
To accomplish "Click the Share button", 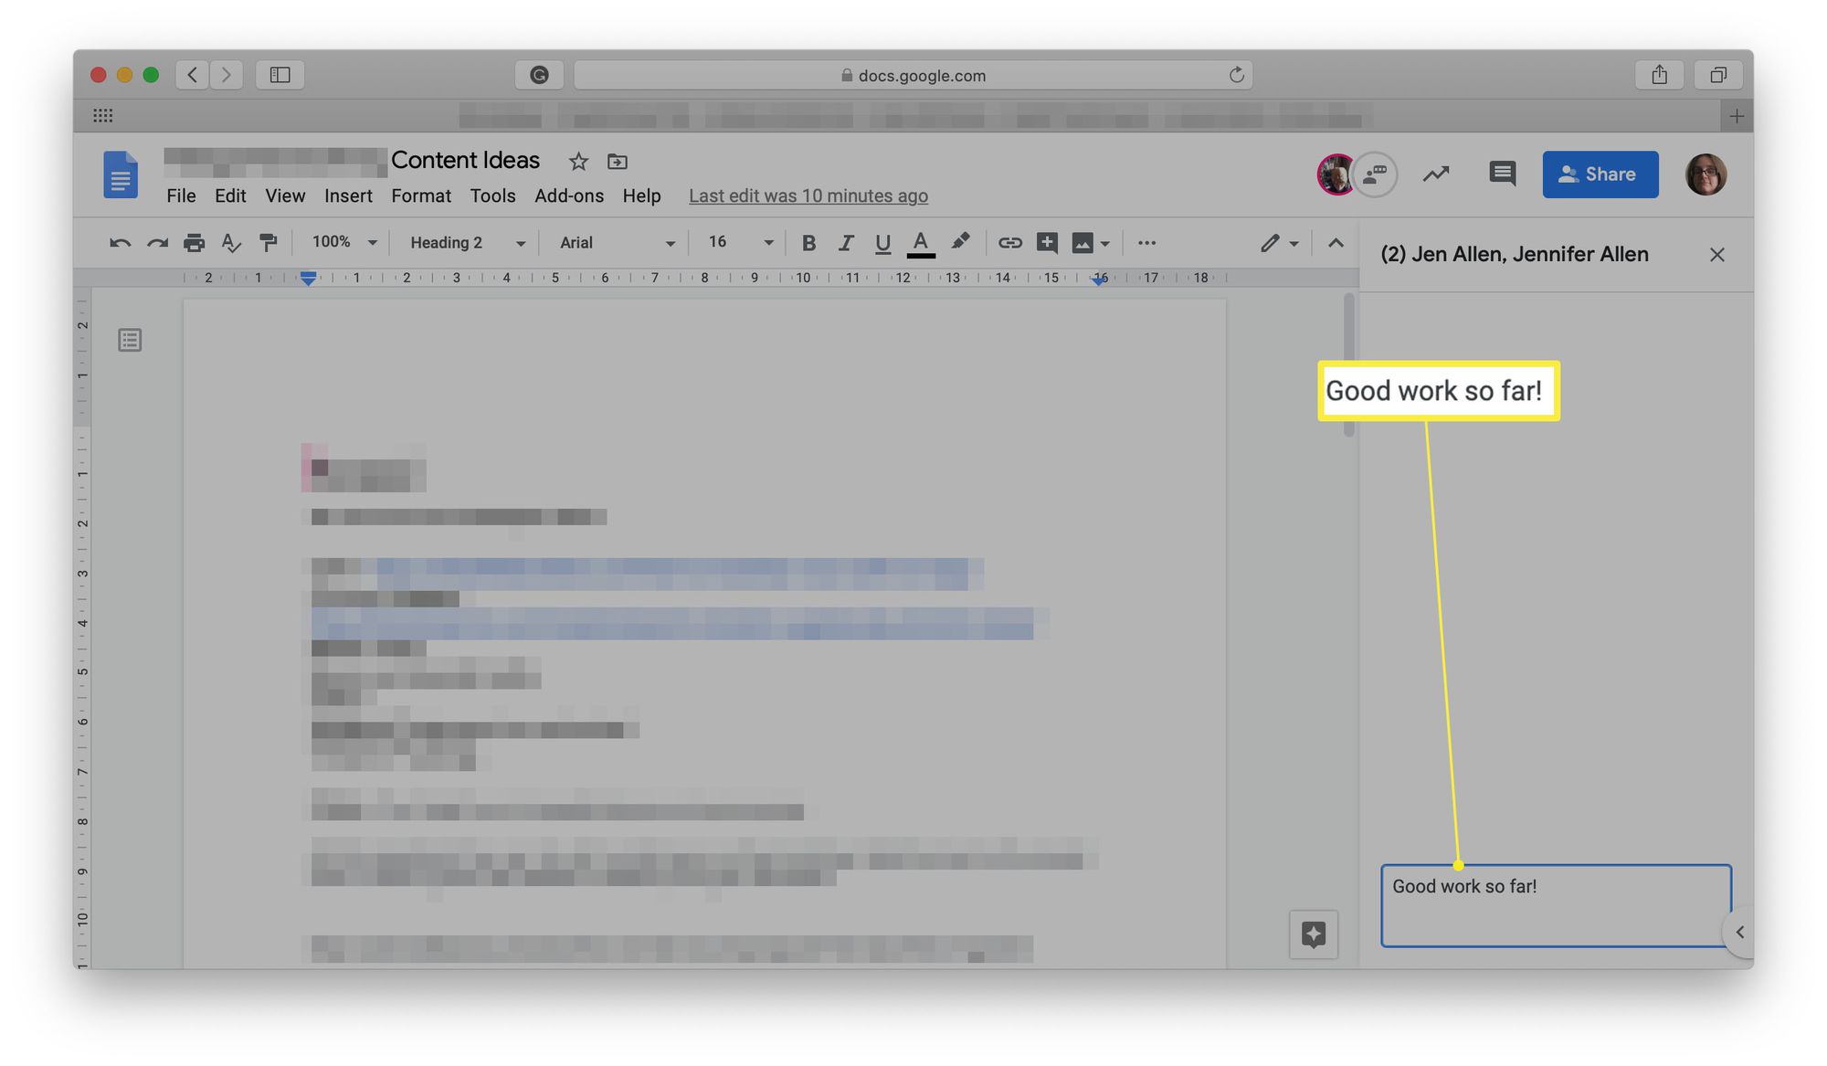I will point(1600,174).
